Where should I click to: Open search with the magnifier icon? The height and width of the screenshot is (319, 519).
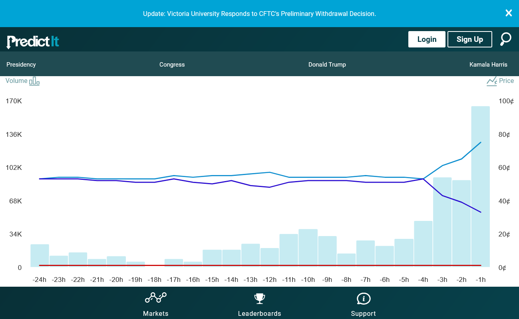pos(506,39)
